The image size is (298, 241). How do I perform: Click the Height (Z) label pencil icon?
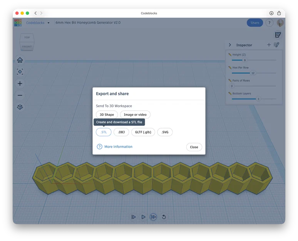click(x=230, y=55)
